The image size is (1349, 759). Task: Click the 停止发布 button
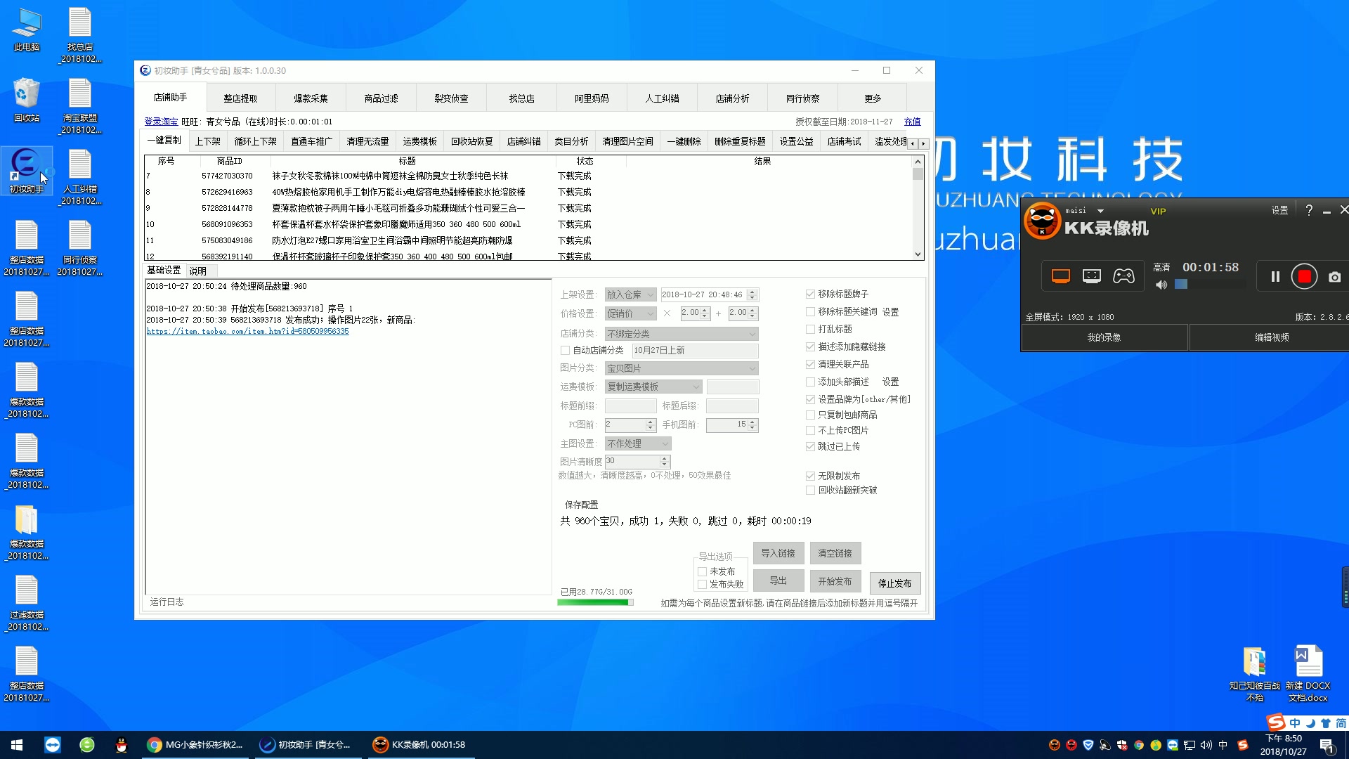coord(894,583)
